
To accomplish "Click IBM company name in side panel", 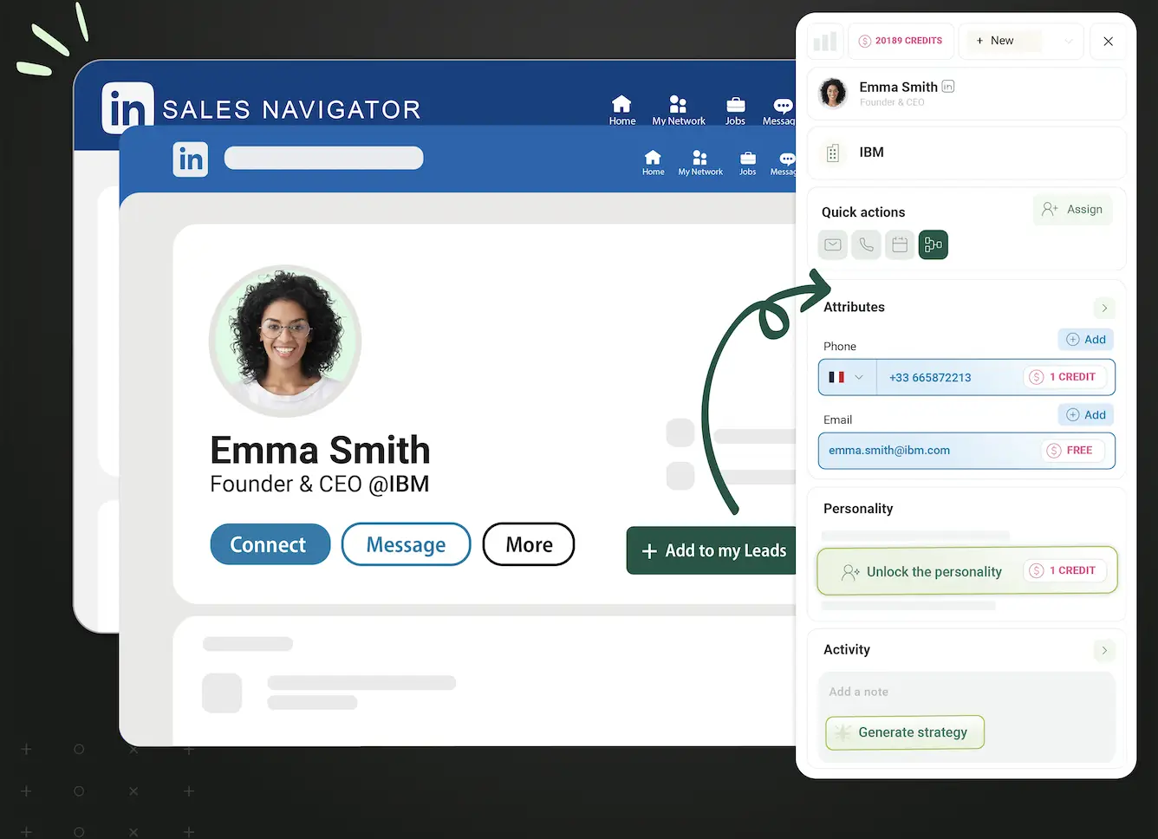I will point(872,153).
